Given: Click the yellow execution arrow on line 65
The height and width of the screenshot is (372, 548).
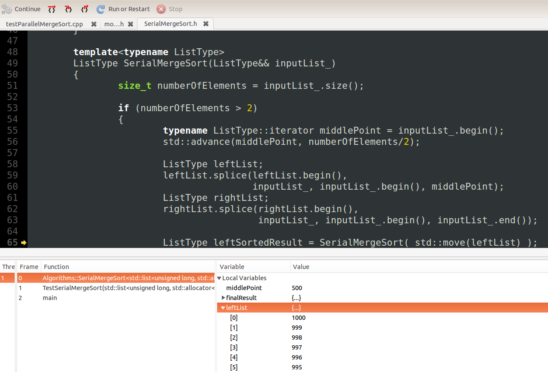Looking at the screenshot, I should (x=24, y=243).
